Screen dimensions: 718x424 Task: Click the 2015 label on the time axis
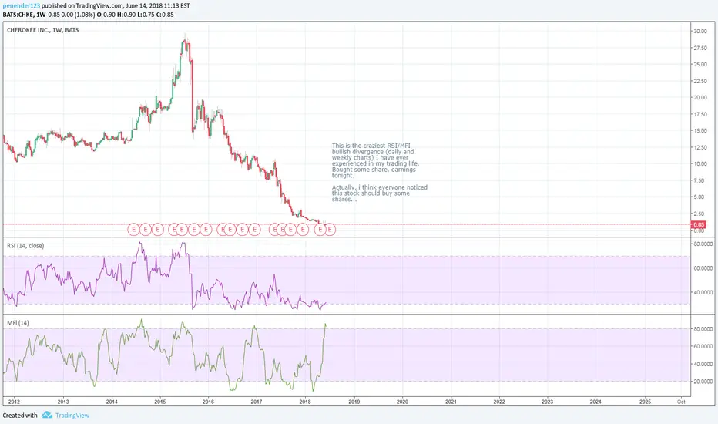click(x=160, y=402)
